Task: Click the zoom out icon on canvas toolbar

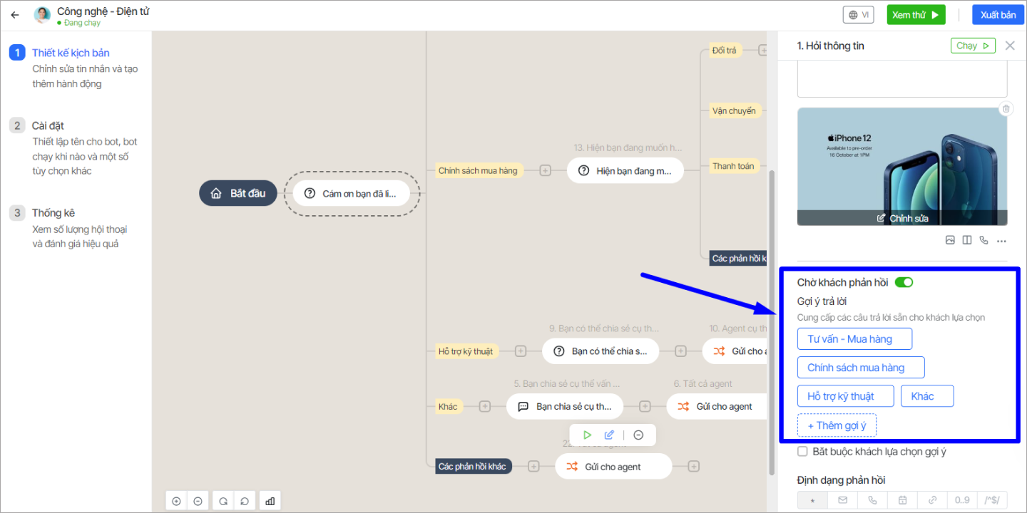Action: pyautogui.click(x=198, y=501)
